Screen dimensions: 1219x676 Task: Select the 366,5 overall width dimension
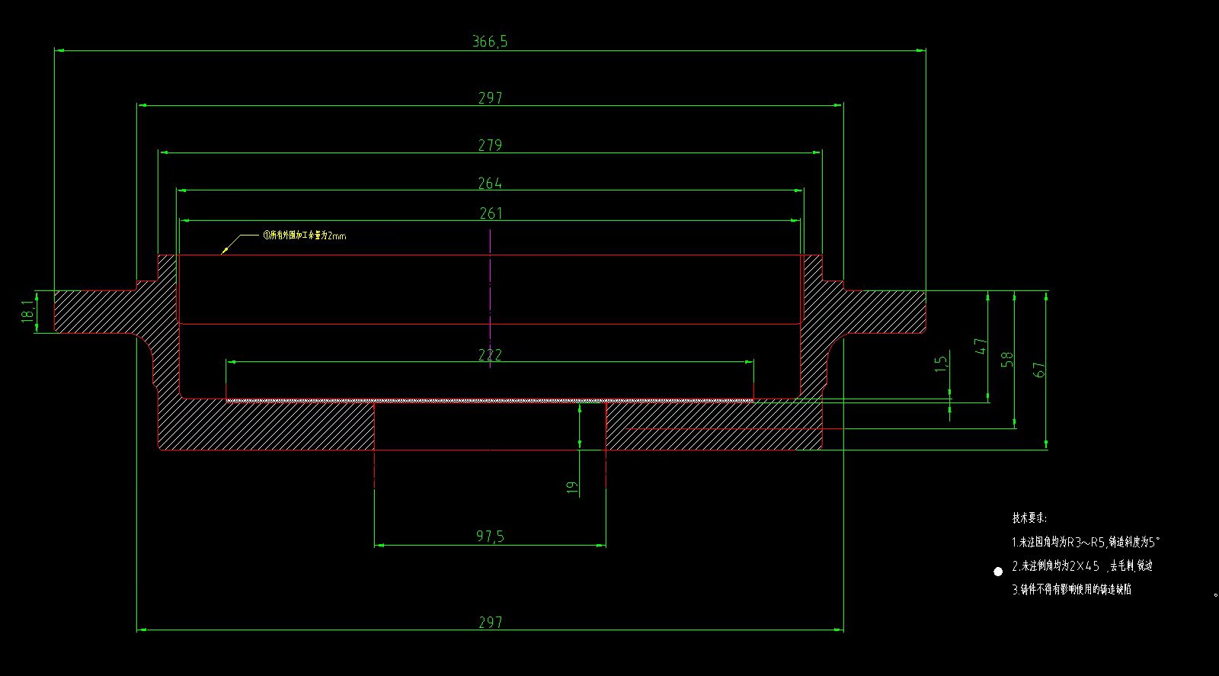(489, 42)
